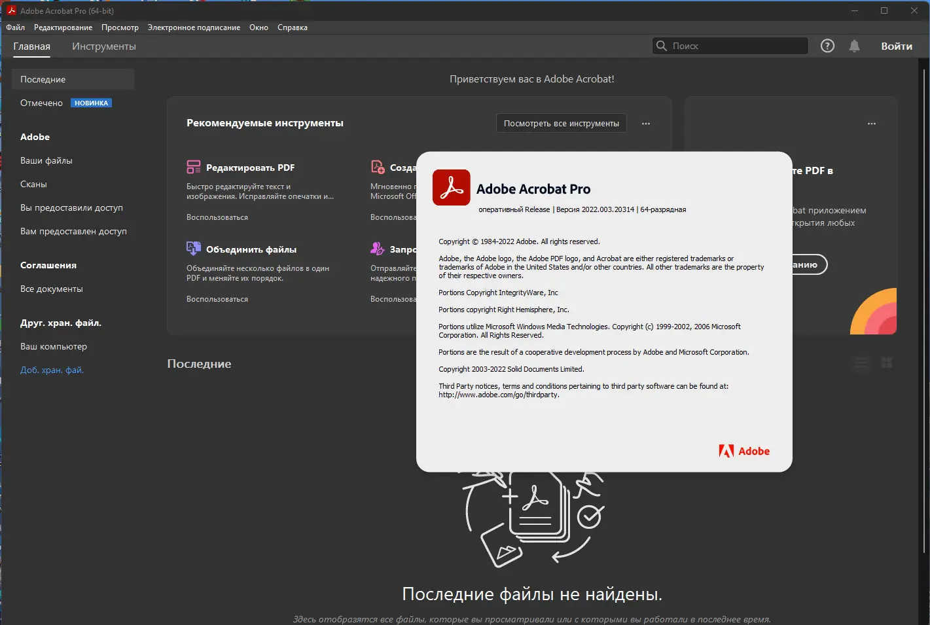Click the Portions Copyright IntegrityWare, Inc line
Image resolution: width=930 pixels, height=625 pixels.
coord(498,293)
